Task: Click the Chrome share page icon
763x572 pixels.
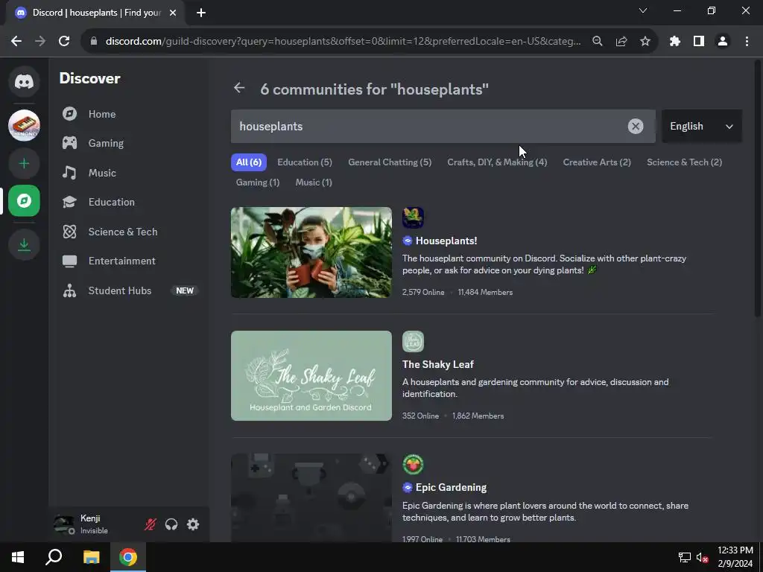Action: (621, 42)
